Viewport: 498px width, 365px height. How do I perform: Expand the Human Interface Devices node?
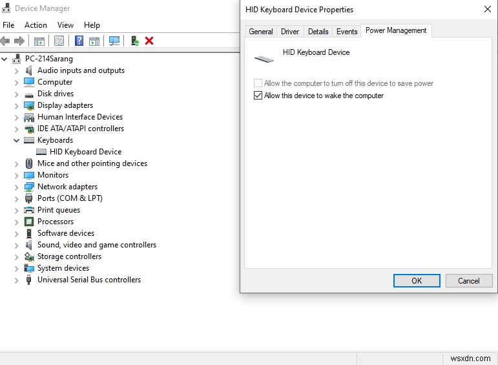click(16, 118)
